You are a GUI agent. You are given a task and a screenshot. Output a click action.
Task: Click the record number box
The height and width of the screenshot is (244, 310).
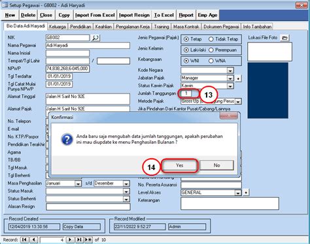52,240
